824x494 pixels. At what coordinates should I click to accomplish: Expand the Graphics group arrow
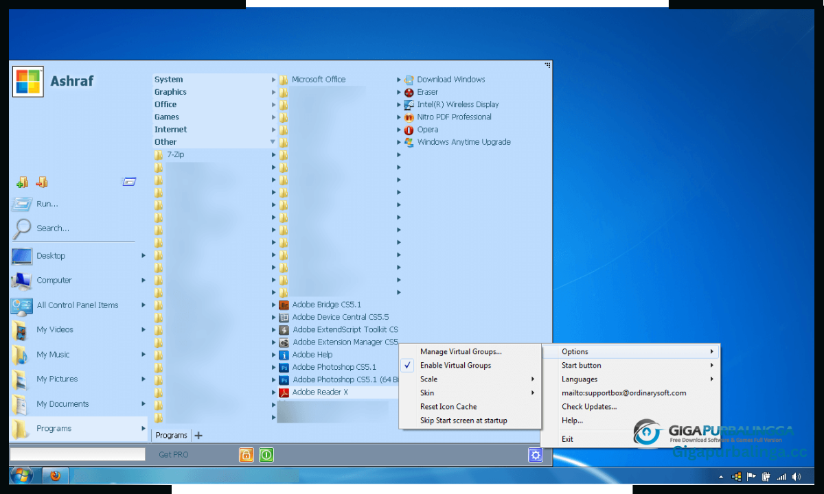[273, 92]
